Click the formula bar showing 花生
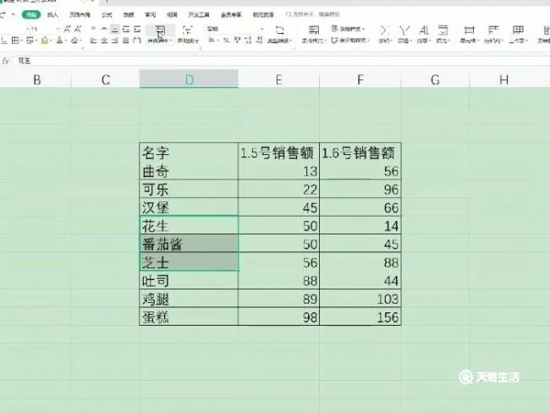The width and height of the screenshot is (550, 413). point(281,61)
